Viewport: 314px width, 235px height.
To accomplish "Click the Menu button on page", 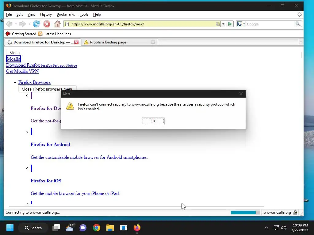I will (14, 53).
